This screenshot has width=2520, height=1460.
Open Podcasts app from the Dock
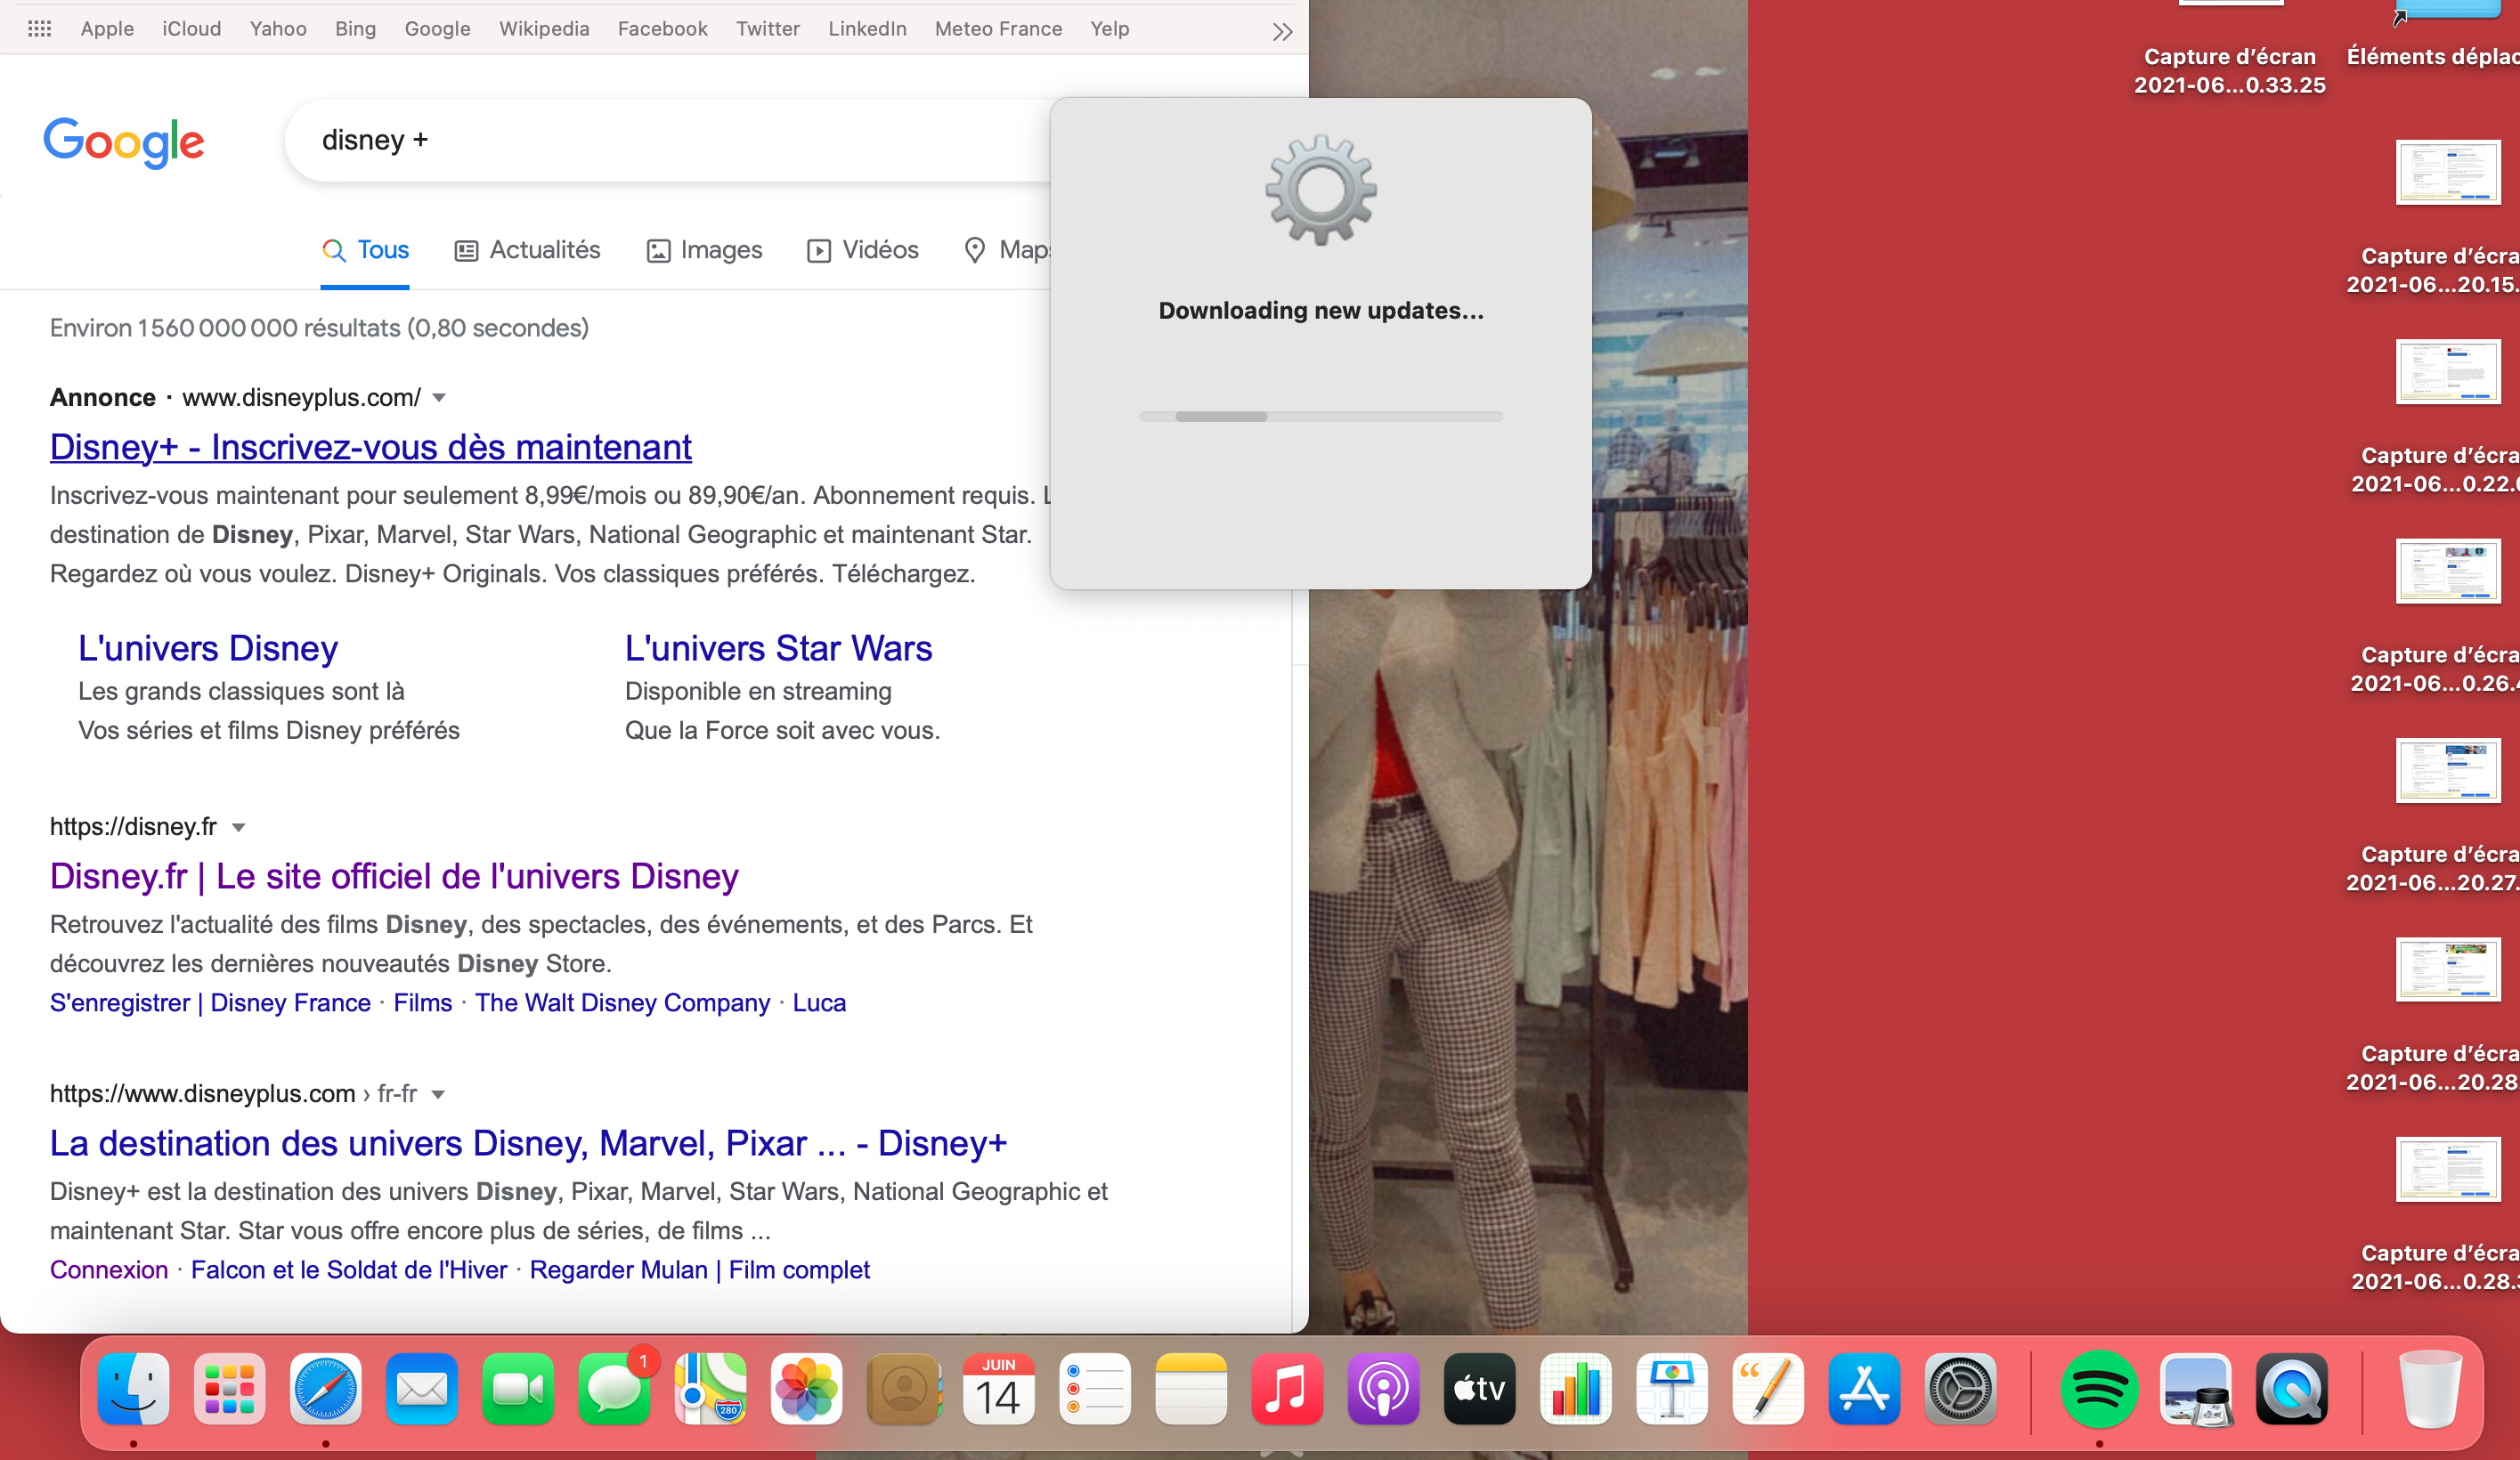tap(1383, 1389)
